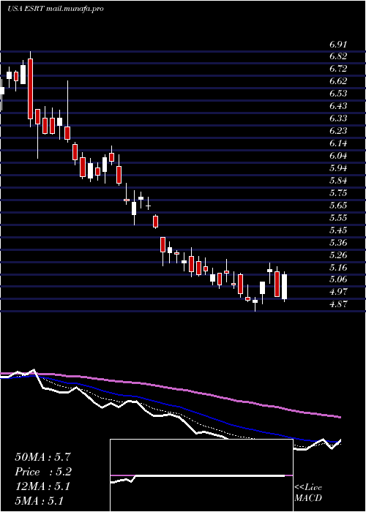Select the 6.62 price level label
The width and height of the screenshot is (366, 512).
pos(338,82)
